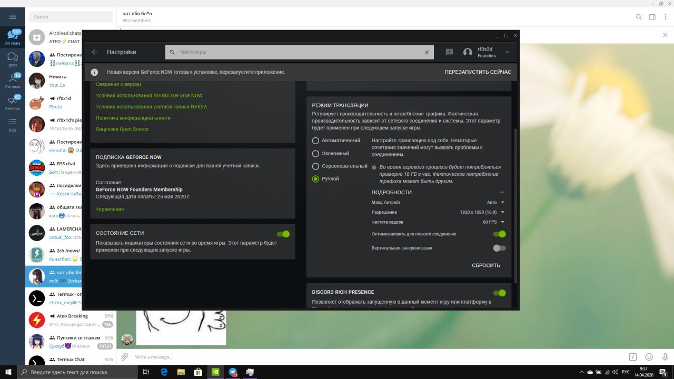Click the Управление subscription link
The image size is (674, 379).
[x=110, y=209]
